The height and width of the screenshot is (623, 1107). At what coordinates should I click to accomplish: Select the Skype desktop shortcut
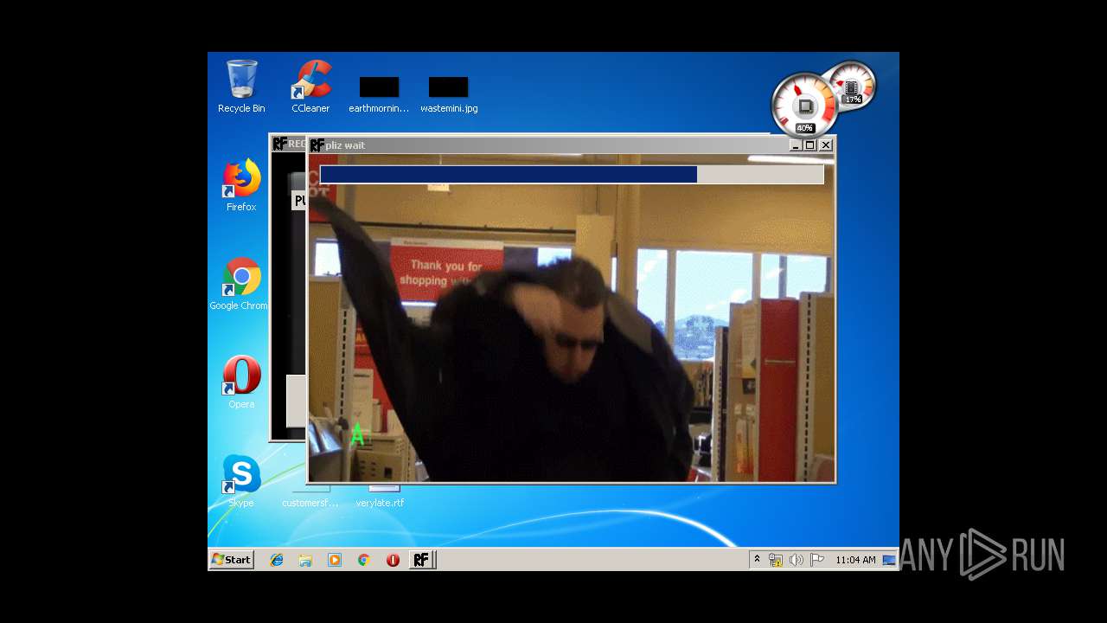point(241,481)
